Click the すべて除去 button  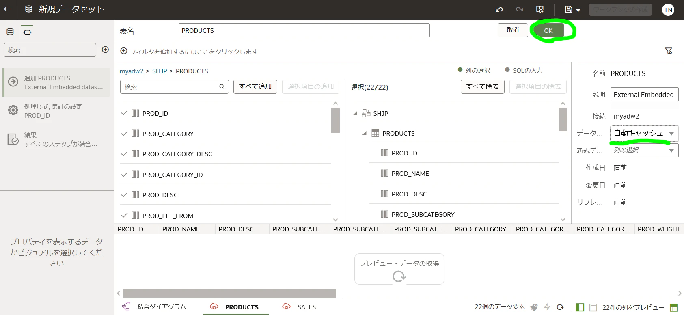[483, 86]
